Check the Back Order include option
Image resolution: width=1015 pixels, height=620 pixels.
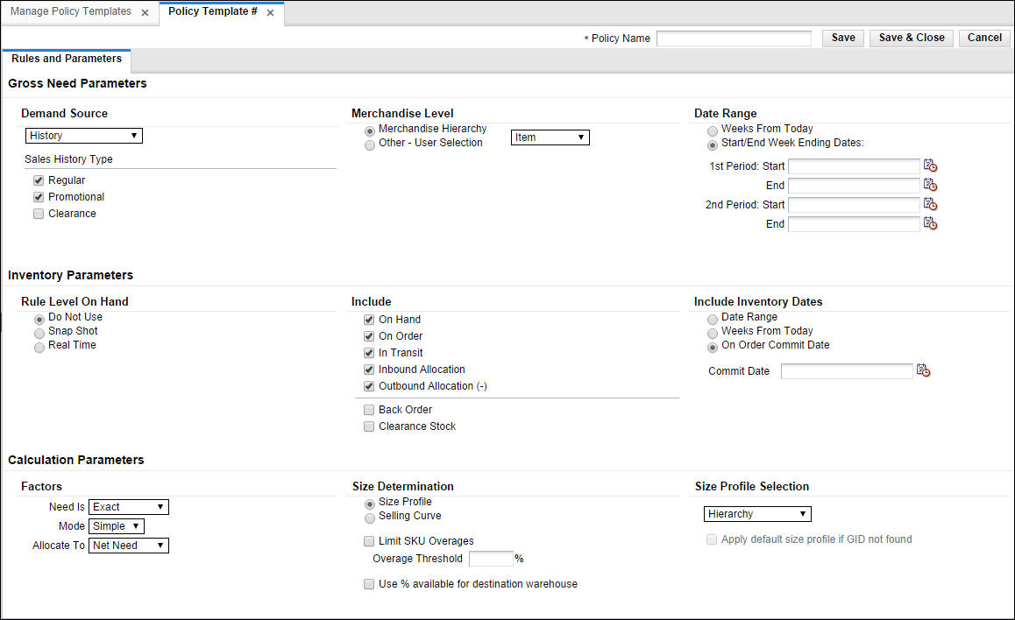[369, 409]
